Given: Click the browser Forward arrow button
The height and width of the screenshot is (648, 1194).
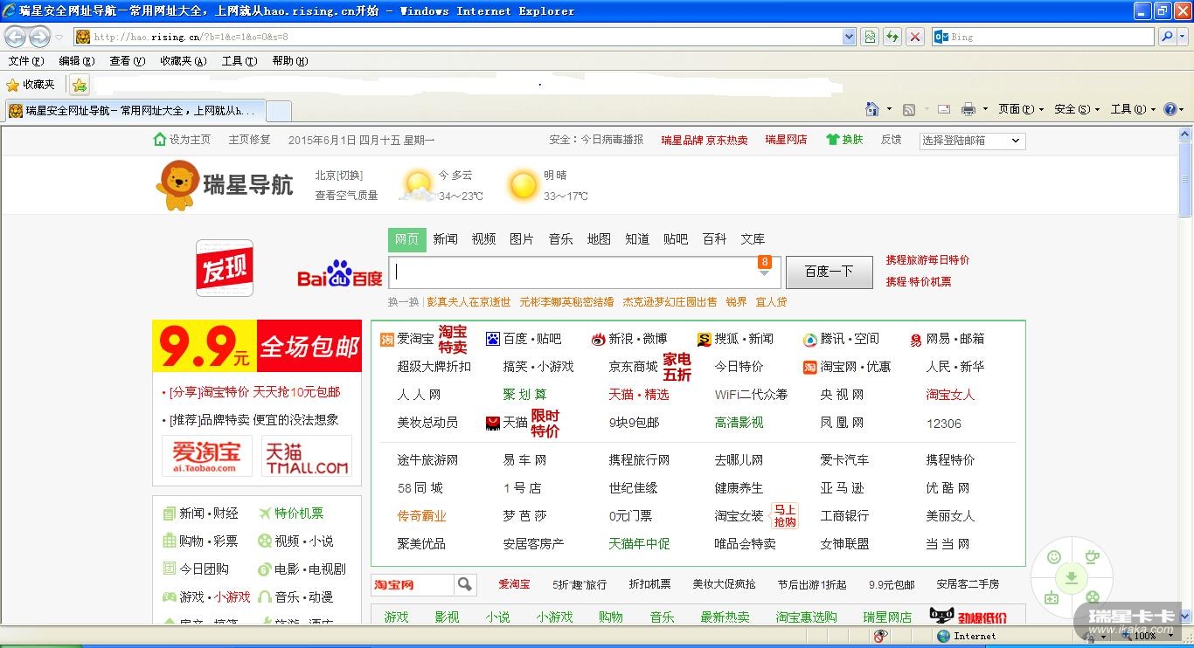Looking at the screenshot, I should point(39,37).
